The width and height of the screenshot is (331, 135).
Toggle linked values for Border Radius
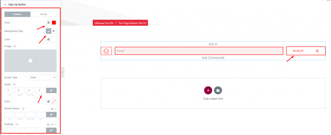51,114
